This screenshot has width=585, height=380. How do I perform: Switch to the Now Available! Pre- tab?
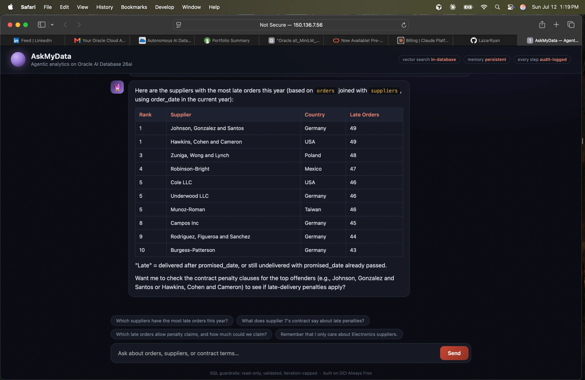[x=358, y=40]
